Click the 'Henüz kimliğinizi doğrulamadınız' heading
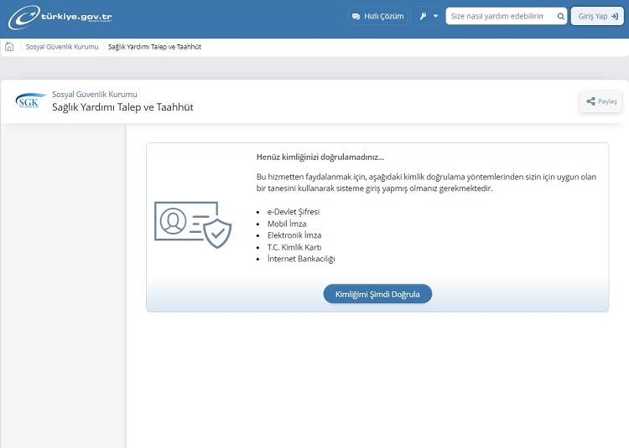The height and width of the screenshot is (448, 629). [x=320, y=157]
